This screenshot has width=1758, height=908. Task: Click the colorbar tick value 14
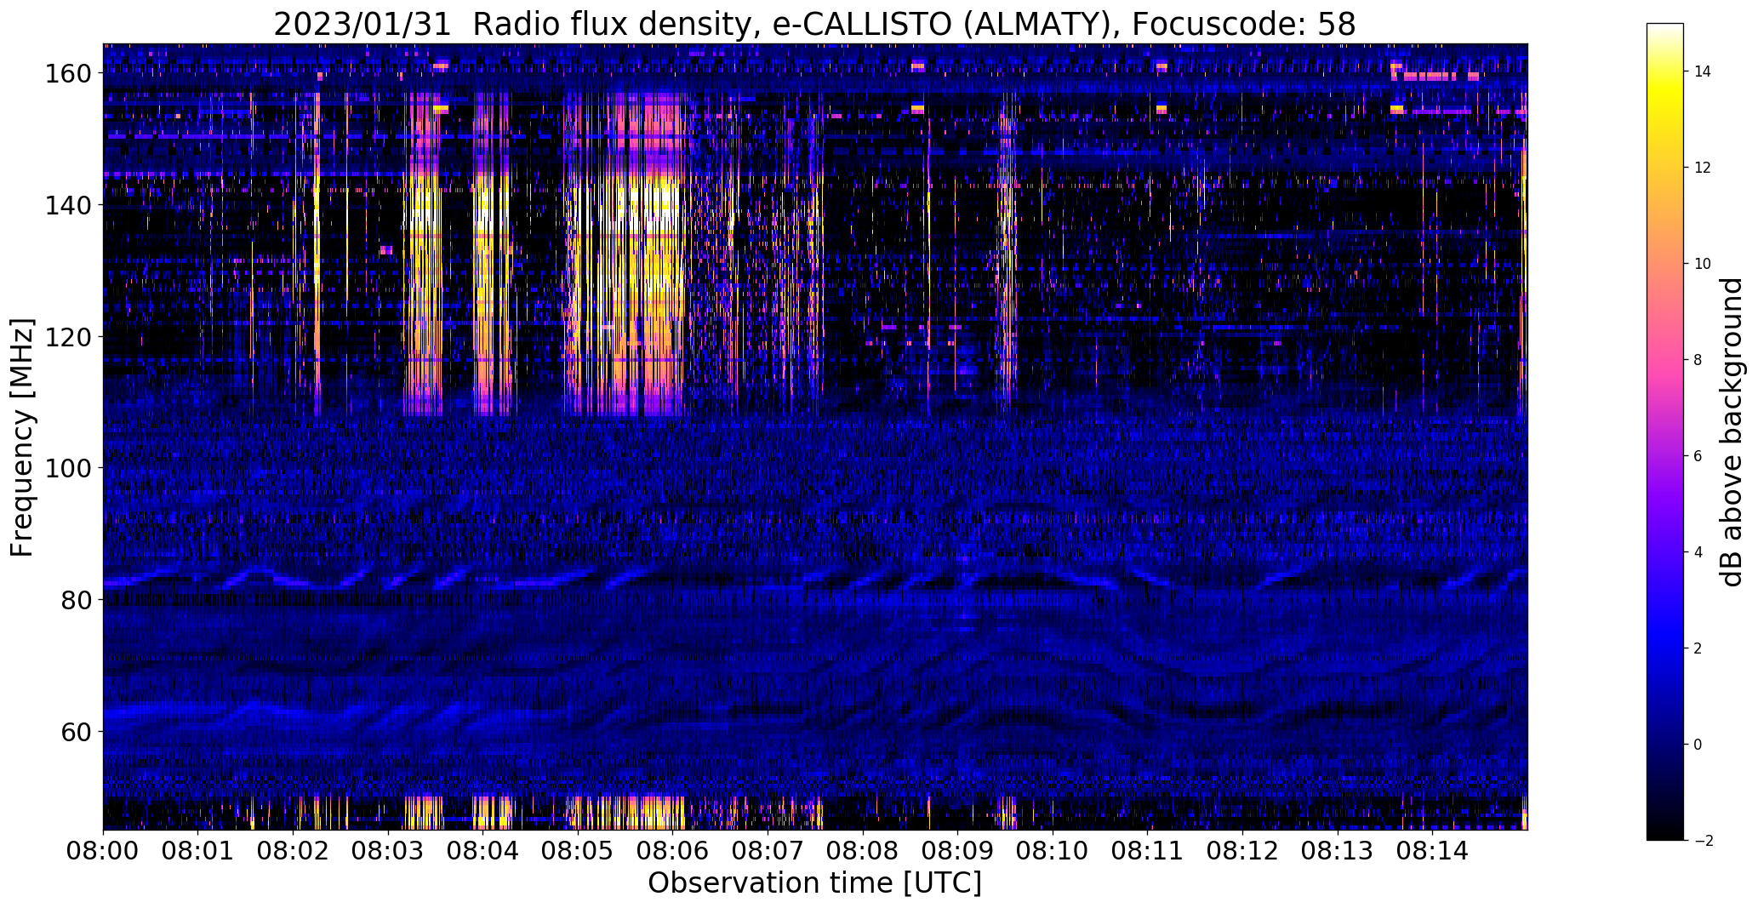(x=1703, y=71)
